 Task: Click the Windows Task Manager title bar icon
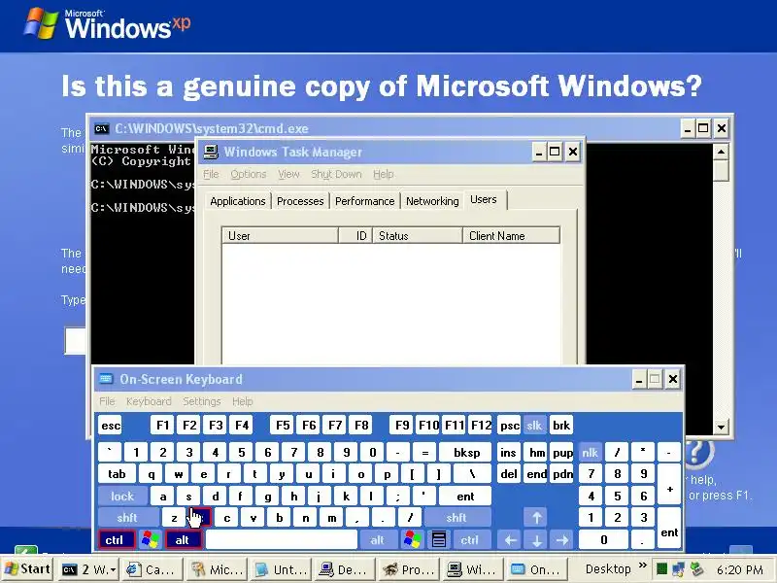pyautogui.click(x=211, y=152)
